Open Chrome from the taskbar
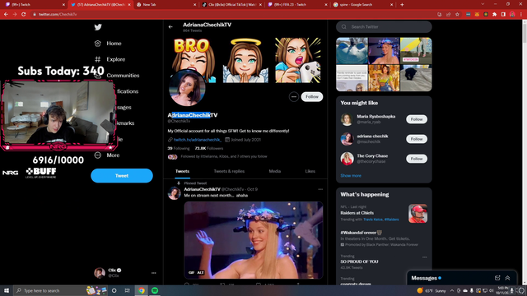Image resolution: width=527 pixels, height=296 pixels. pos(142,290)
